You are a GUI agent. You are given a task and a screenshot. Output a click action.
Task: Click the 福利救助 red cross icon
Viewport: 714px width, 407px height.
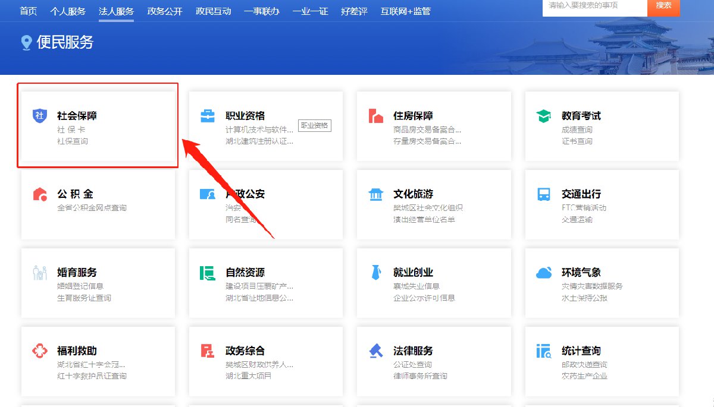[x=39, y=351]
